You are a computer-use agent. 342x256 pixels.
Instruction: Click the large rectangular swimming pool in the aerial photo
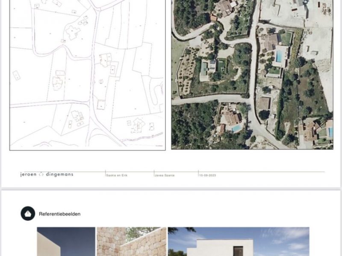click(280, 56)
